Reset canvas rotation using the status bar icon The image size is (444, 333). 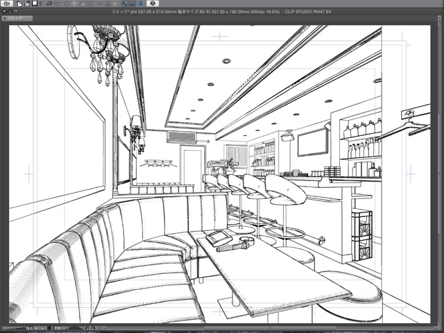(x=100, y=328)
